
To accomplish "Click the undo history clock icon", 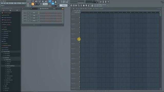I will [x=101, y=2].
